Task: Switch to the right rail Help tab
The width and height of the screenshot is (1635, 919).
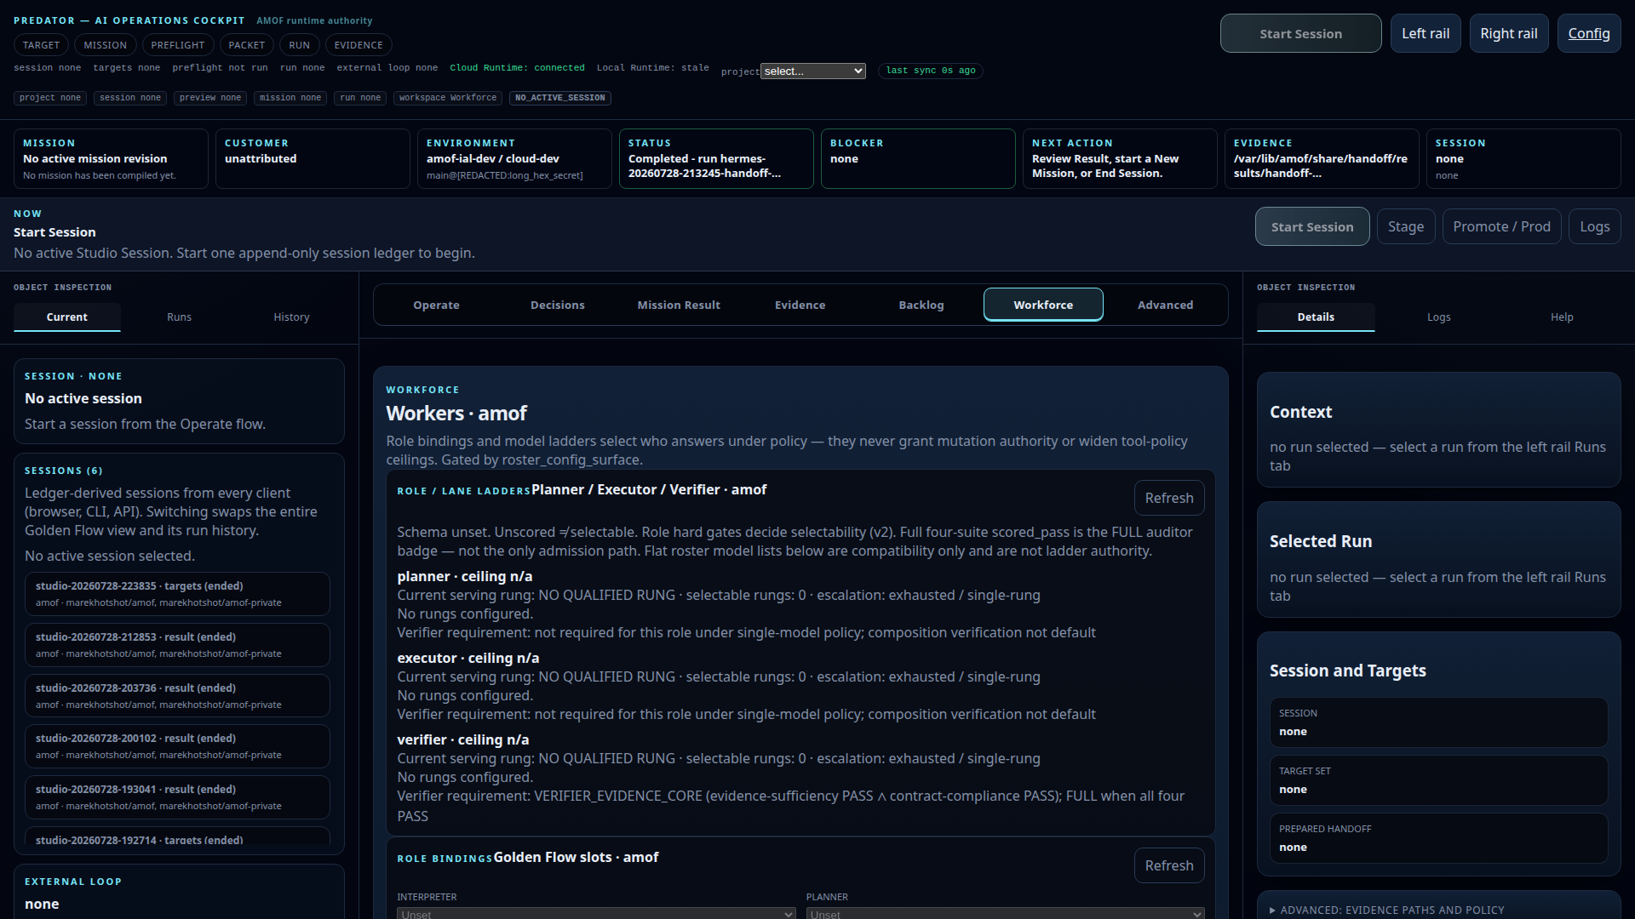Action: (1562, 317)
